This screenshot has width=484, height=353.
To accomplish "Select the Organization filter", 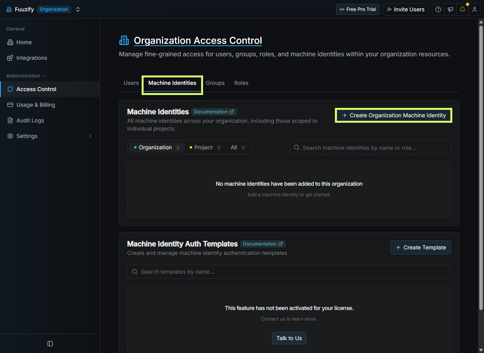I will click(157, 147).
